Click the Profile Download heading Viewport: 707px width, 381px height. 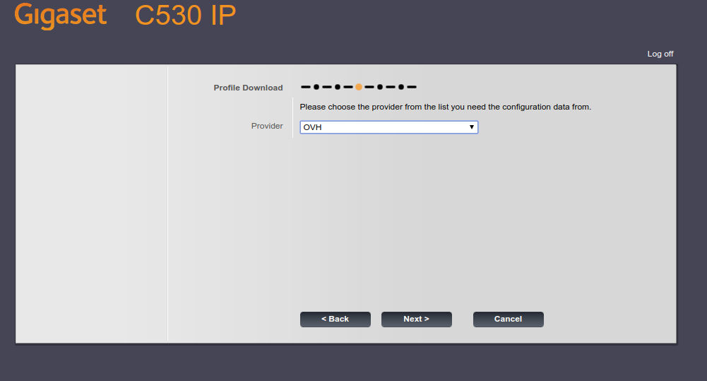[x=248, y=88]
